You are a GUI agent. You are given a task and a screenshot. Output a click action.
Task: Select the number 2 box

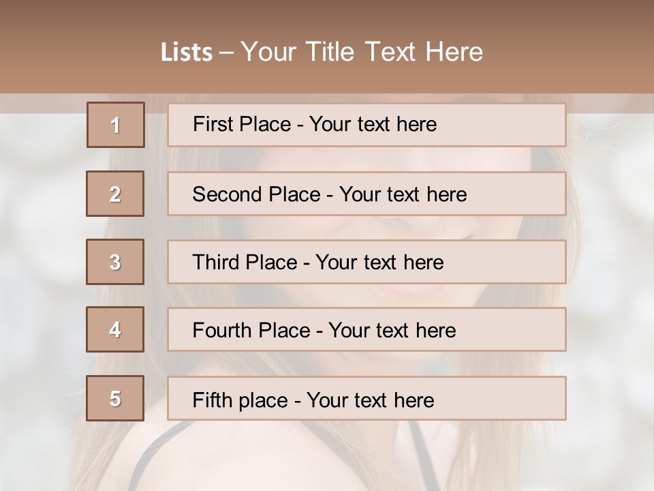[115, 194]
